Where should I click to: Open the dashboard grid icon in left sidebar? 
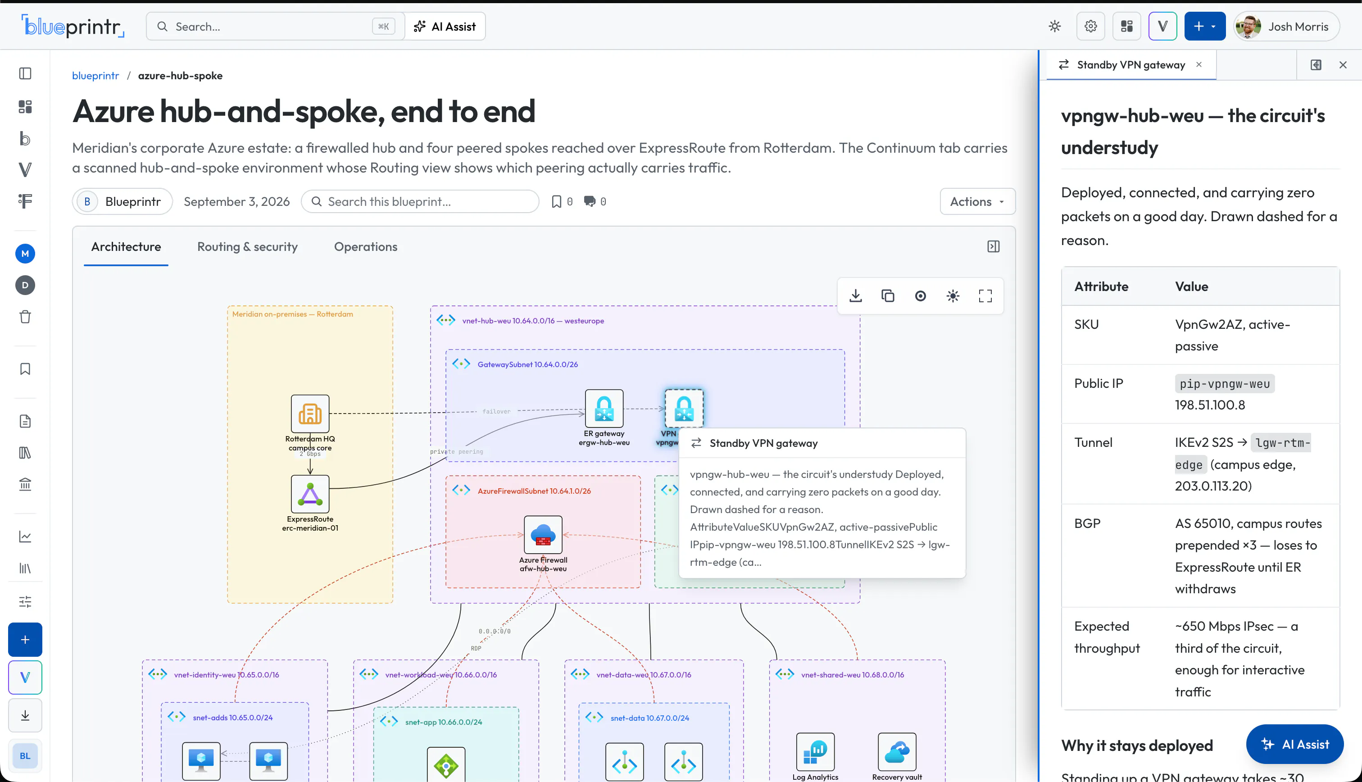[25, 106]
